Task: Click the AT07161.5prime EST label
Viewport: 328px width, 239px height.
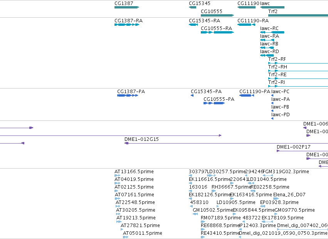Action: pos(135,195)
